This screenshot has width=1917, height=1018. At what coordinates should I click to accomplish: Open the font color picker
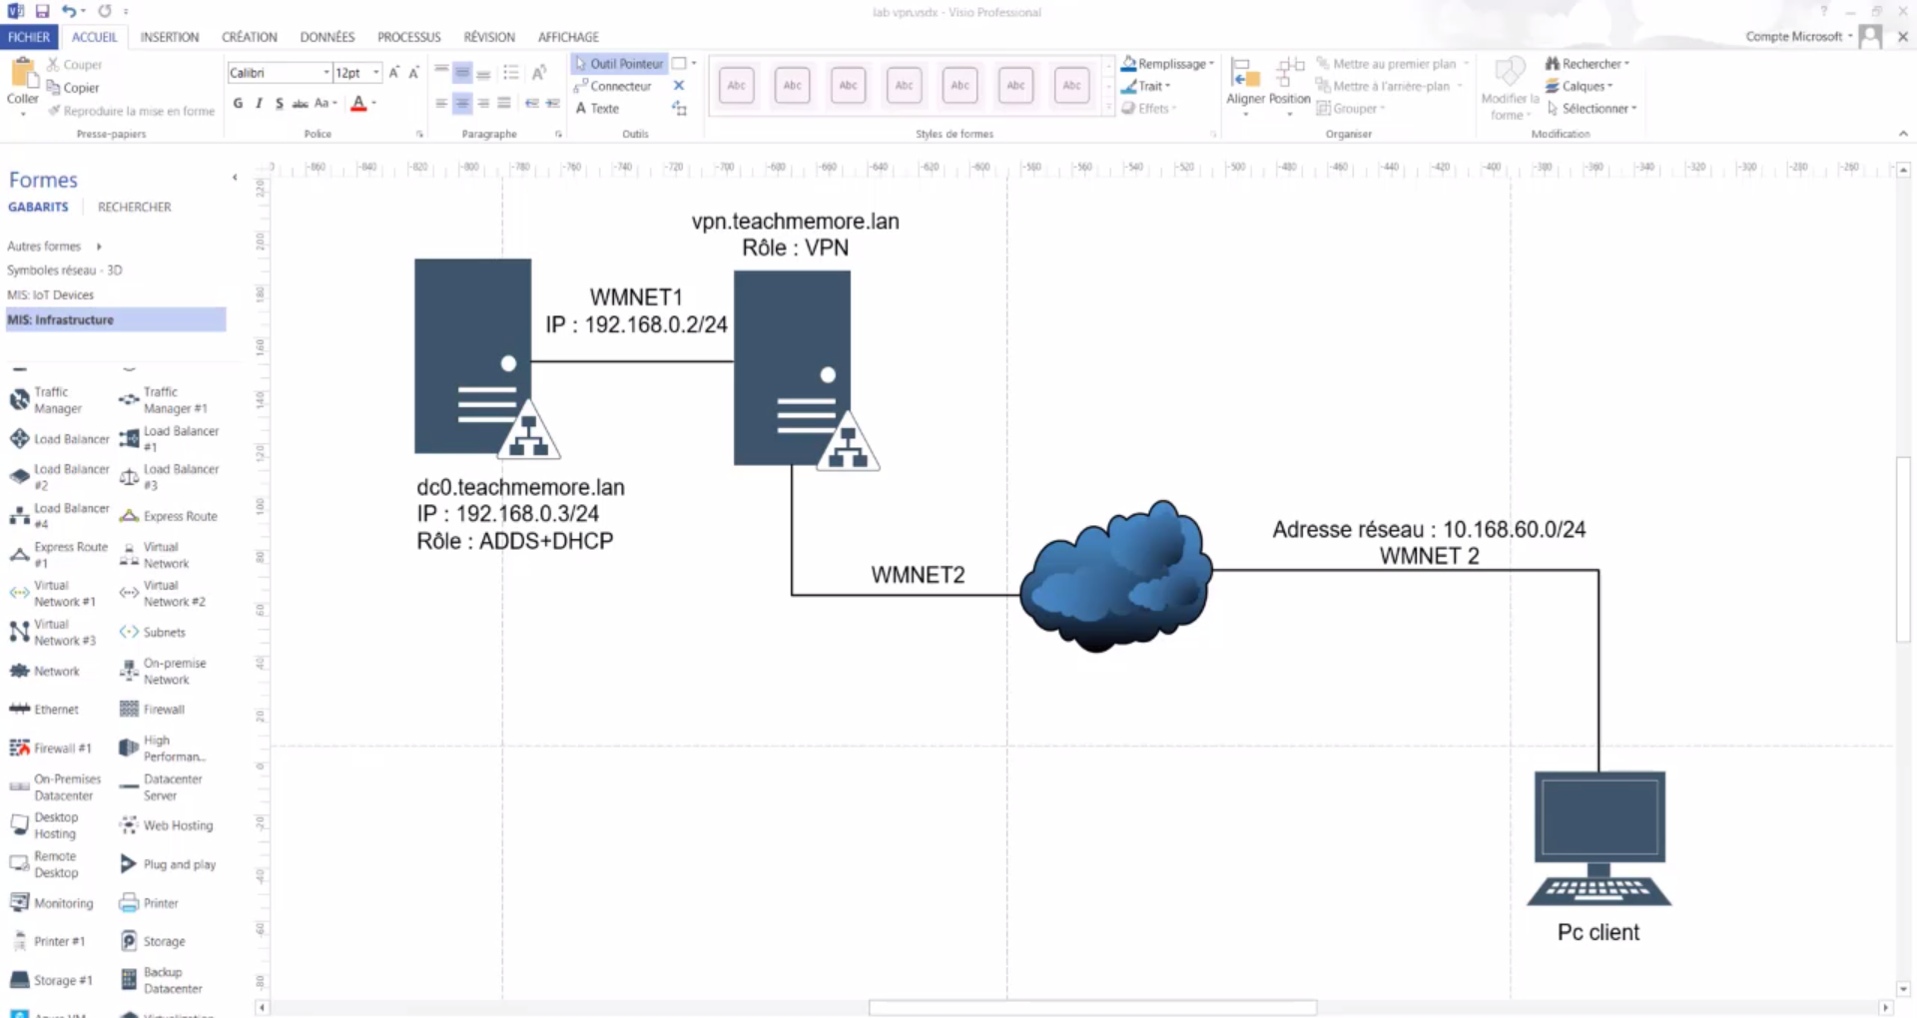(371, 103)
